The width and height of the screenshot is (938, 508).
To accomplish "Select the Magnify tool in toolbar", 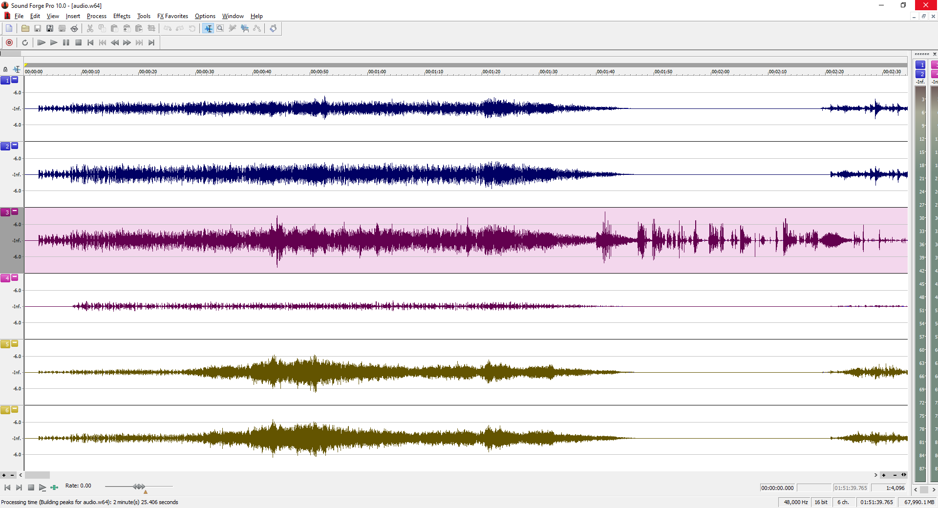I will (220, 28).
